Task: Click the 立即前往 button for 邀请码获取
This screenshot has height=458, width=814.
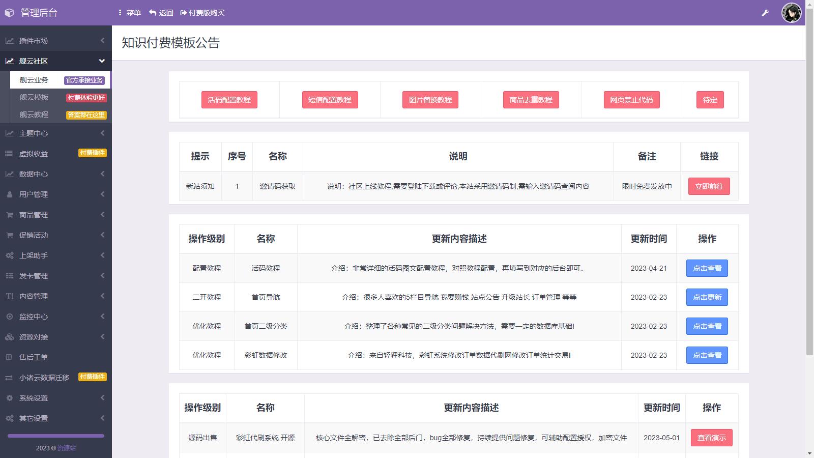Action: pyautogui.click(x=709, y=186)
